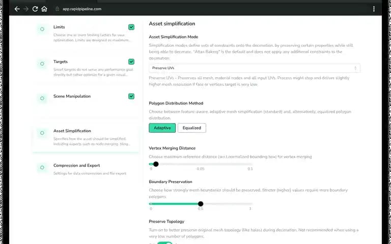Toggle the Scene Manipulation checkbox
Image resolution: width=391 pixels, height=244 pixels.
pyautogui.click(x=131, y=97)
